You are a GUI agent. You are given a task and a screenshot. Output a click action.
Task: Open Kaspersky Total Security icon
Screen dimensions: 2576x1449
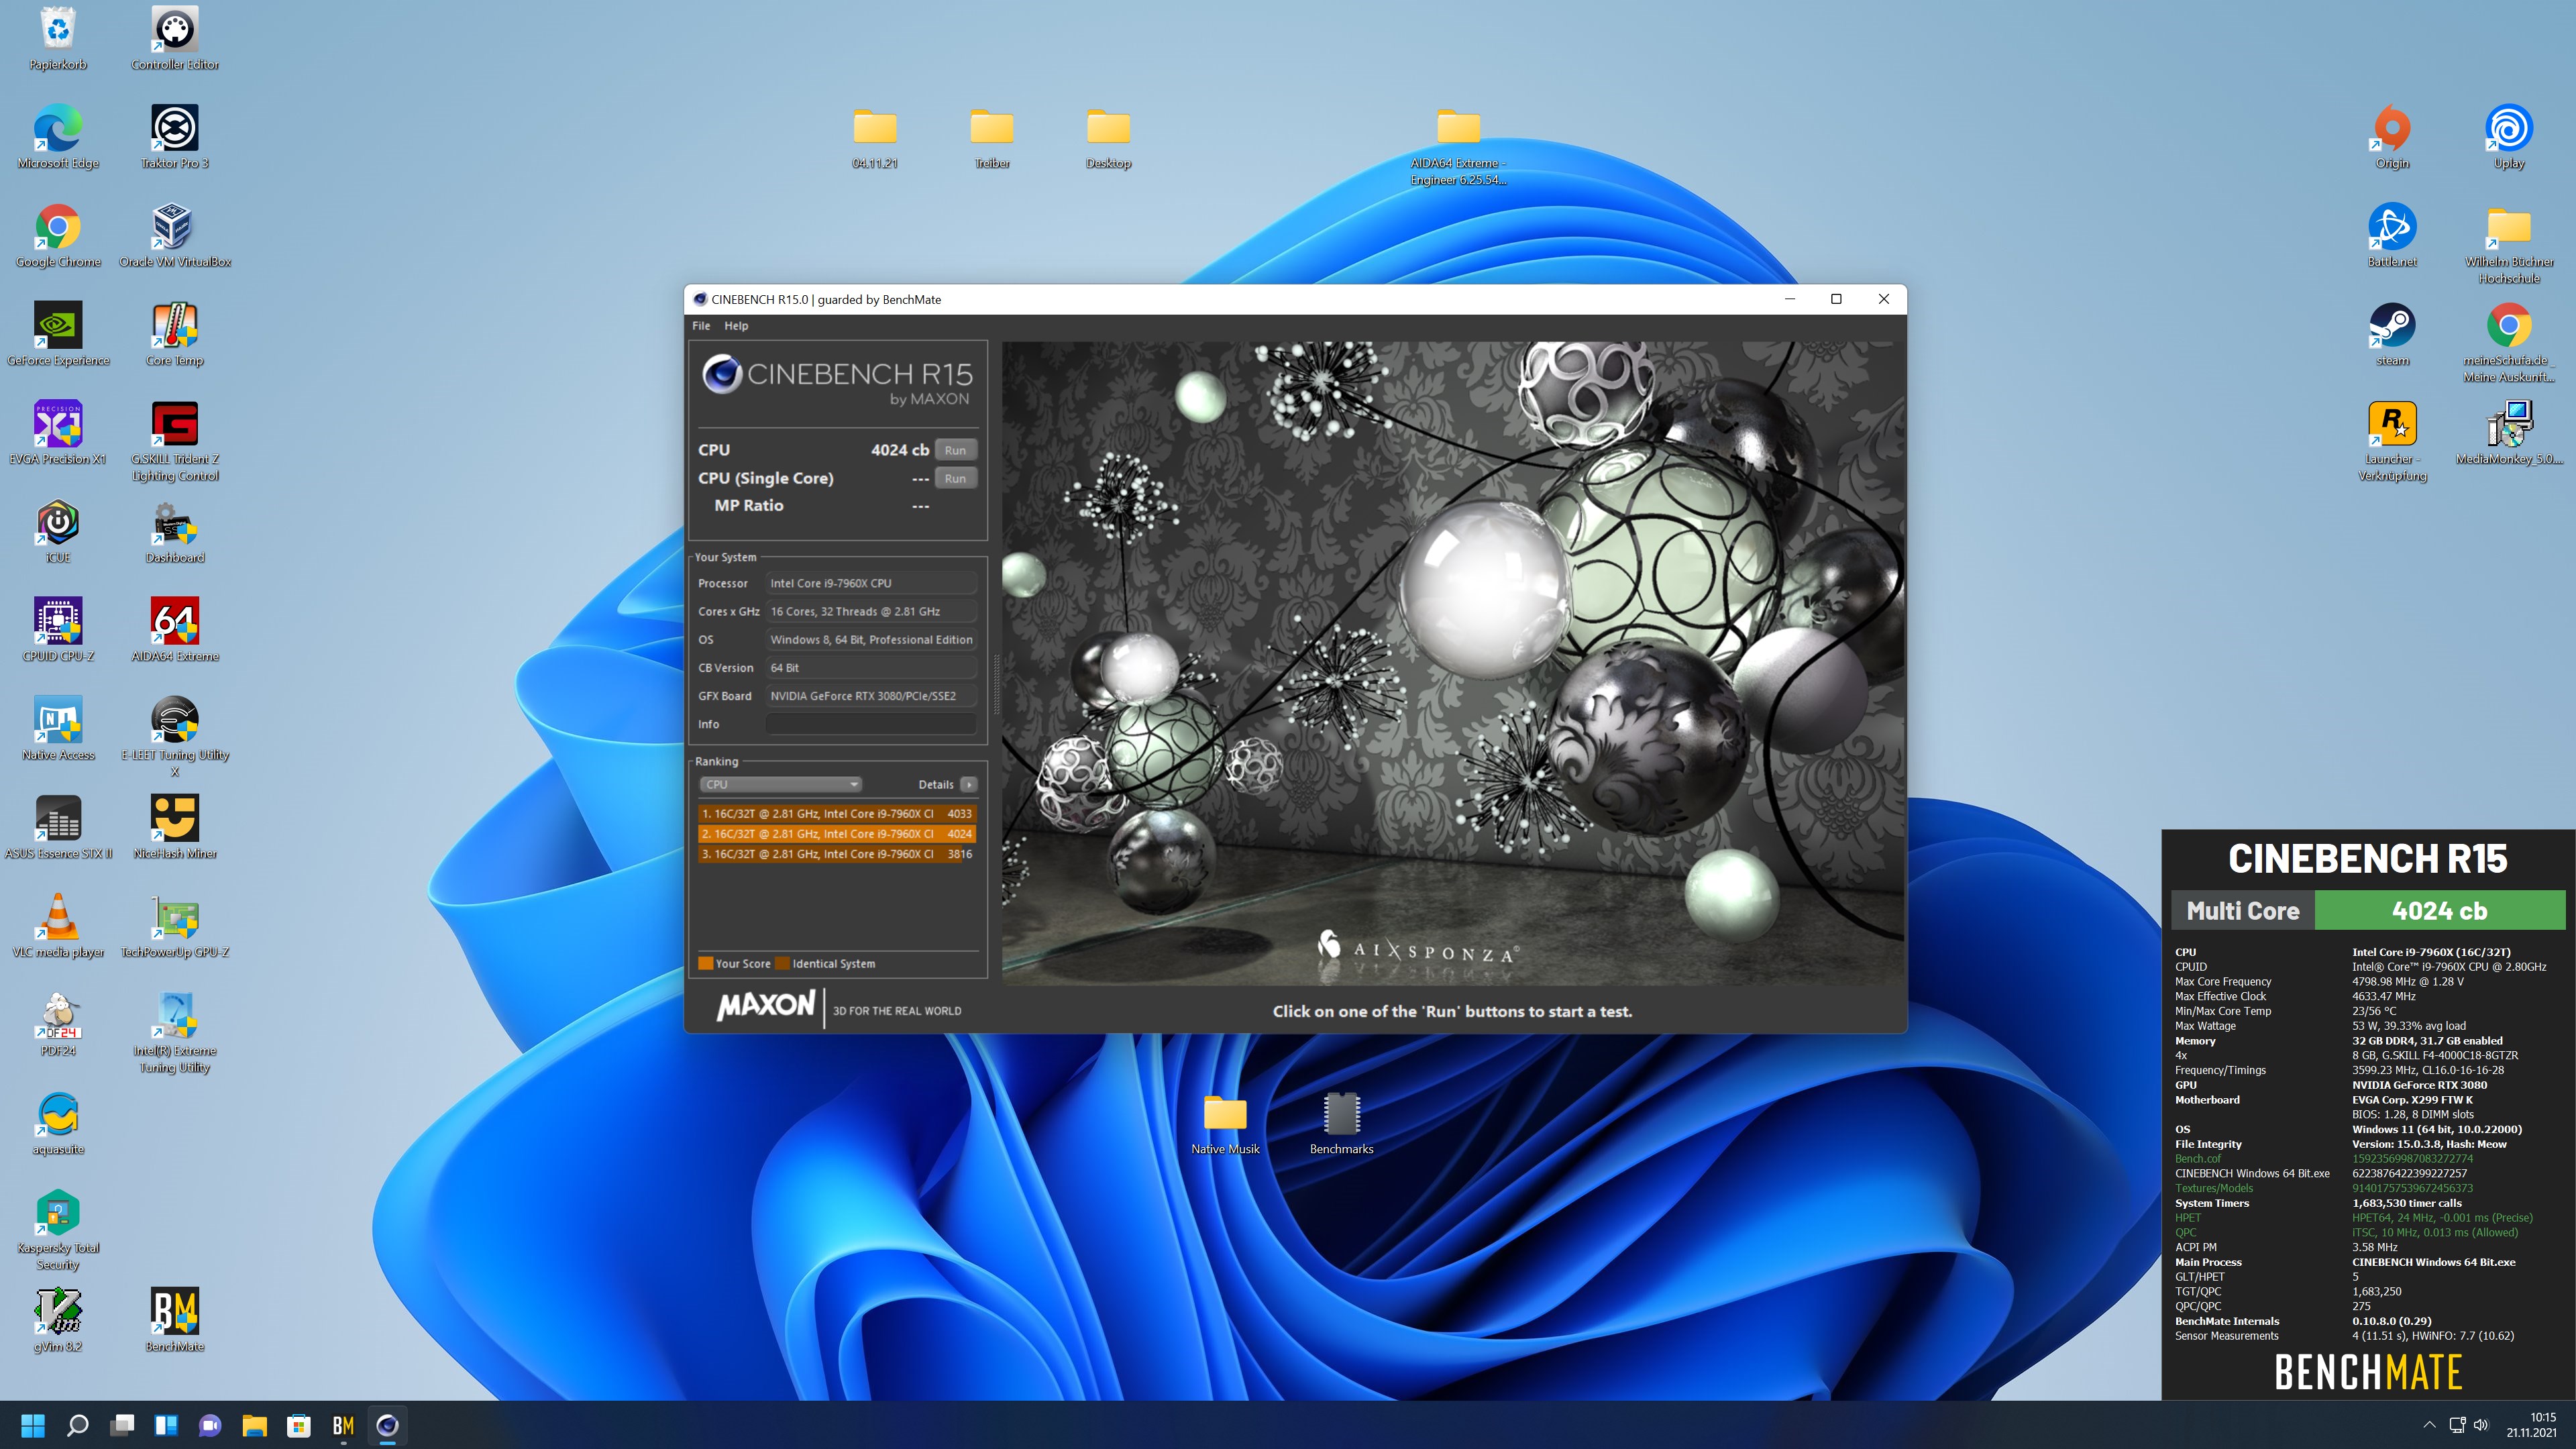click(x=58, y=1230)
